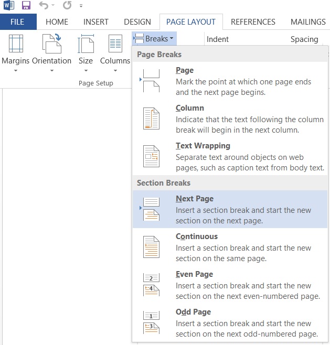Image resolution: width=330 pixels, height=345 pixels.
Task: Select the Odd Page section break
Action: click(230, 323)
